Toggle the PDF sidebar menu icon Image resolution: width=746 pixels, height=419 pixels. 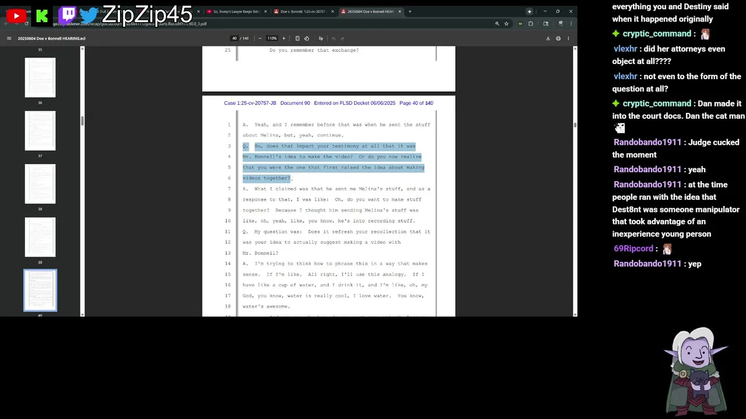pos(9,38)
